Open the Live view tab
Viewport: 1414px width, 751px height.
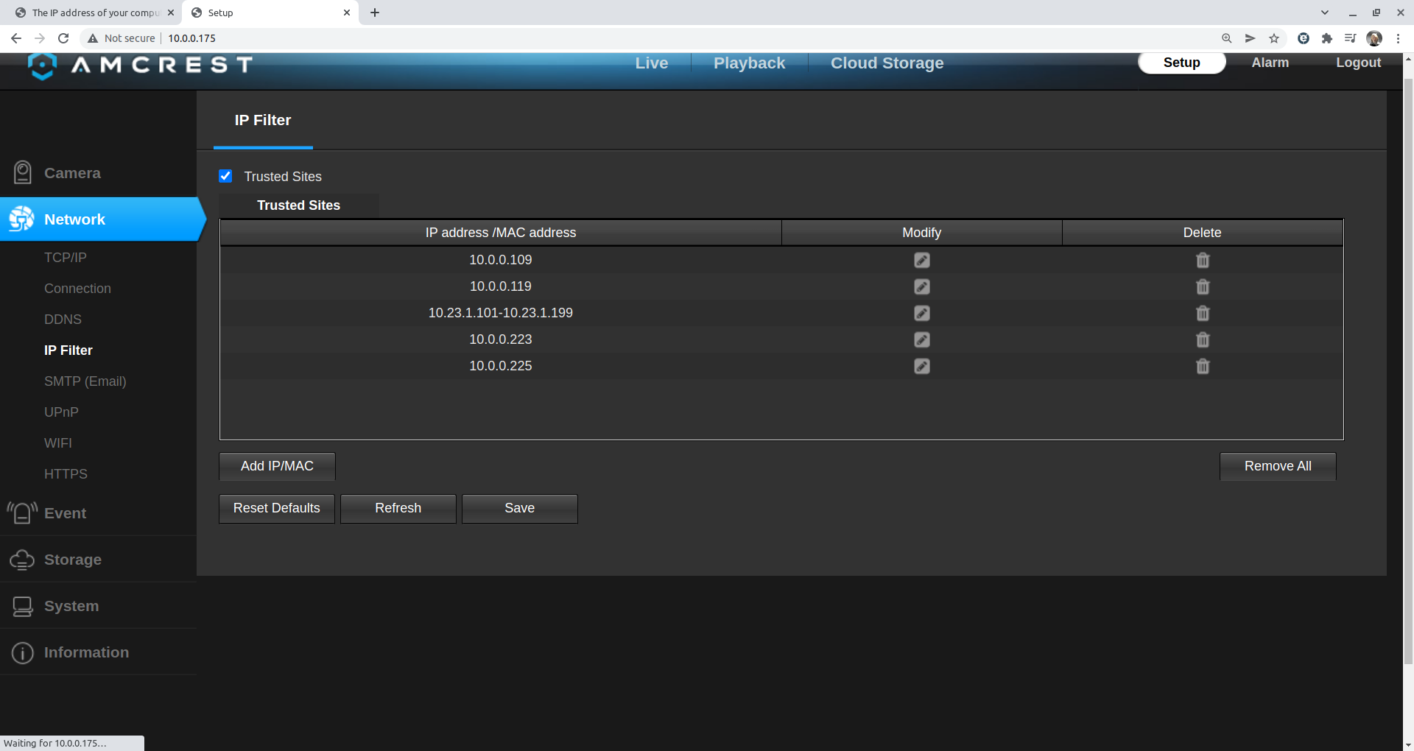[652, 63]
